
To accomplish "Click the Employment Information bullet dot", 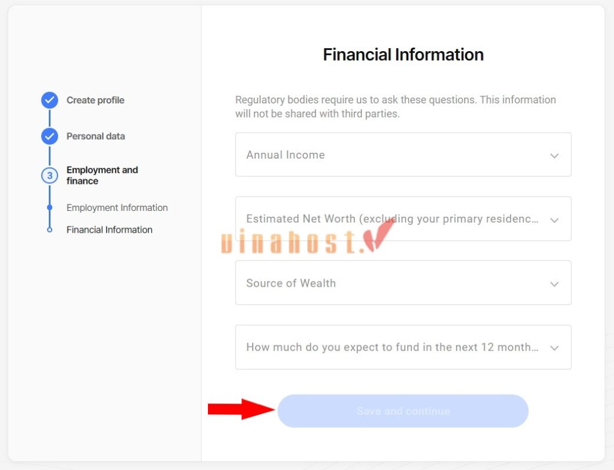I will pyautogui.click(x=49, y=207).
